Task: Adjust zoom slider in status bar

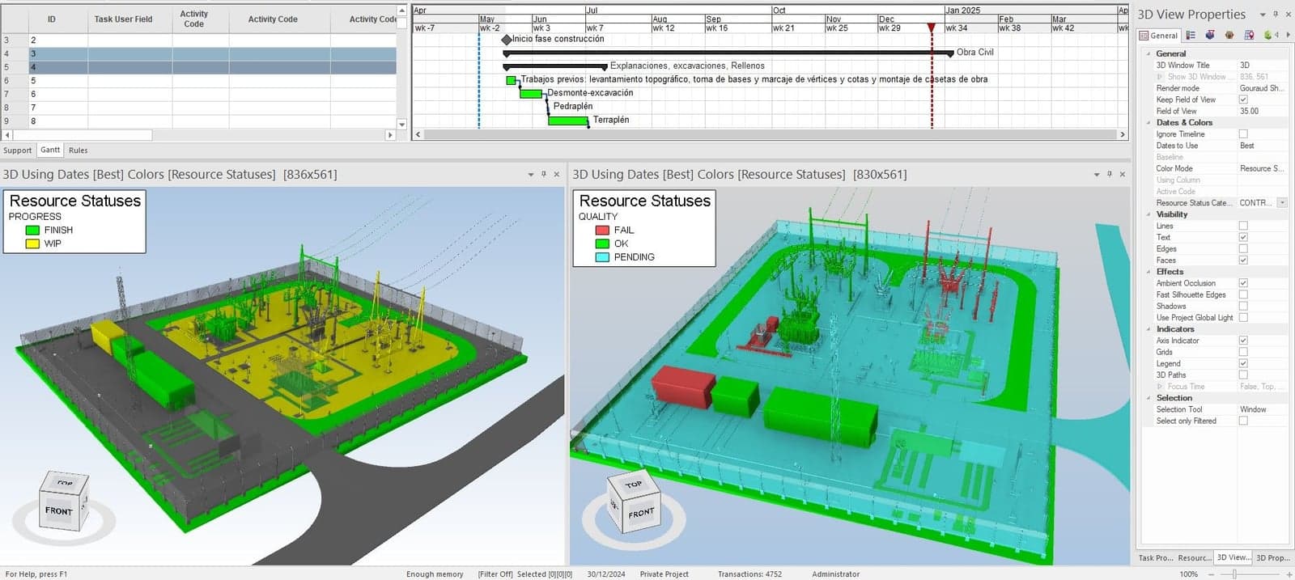Action: 1234,574
